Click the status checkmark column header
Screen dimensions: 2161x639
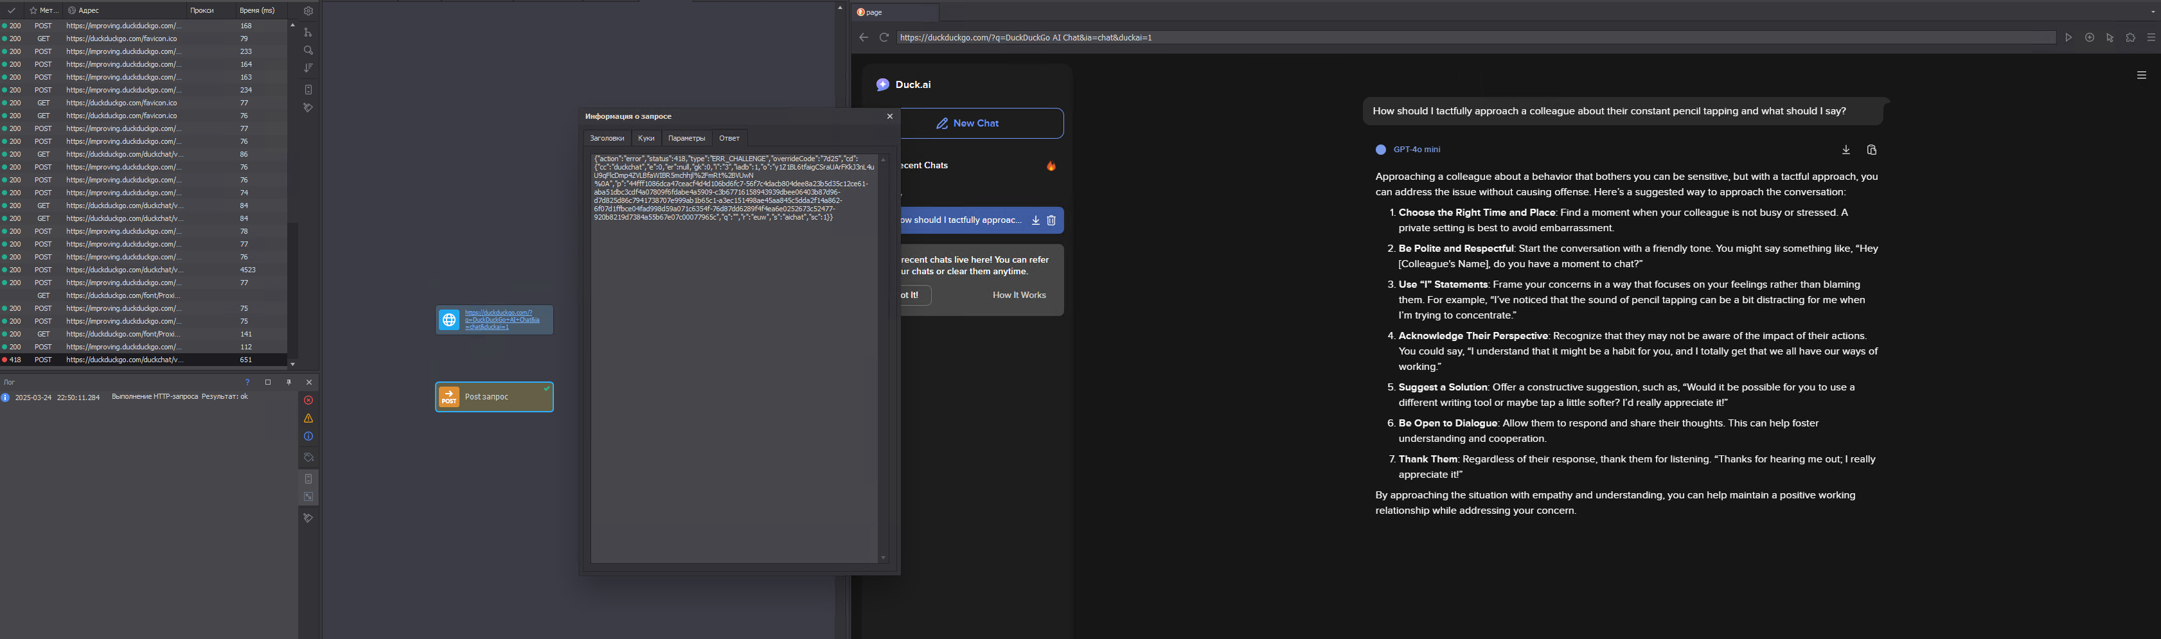point(11,11)
